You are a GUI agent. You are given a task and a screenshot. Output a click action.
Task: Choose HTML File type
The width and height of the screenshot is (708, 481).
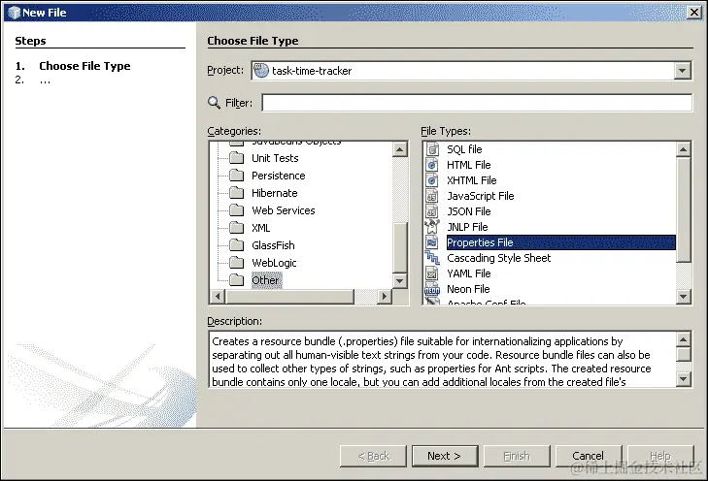[469, 165]
